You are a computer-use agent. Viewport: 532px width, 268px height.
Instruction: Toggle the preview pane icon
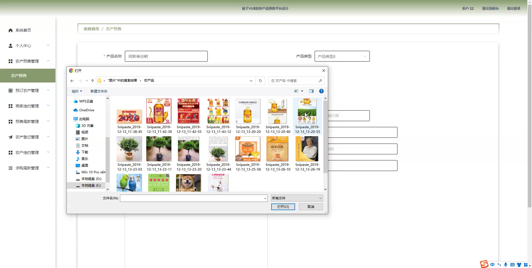click(x=311, y=91)
